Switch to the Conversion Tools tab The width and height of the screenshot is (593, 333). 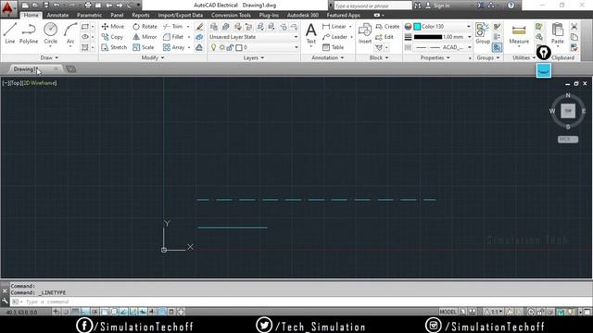[231, 15]
